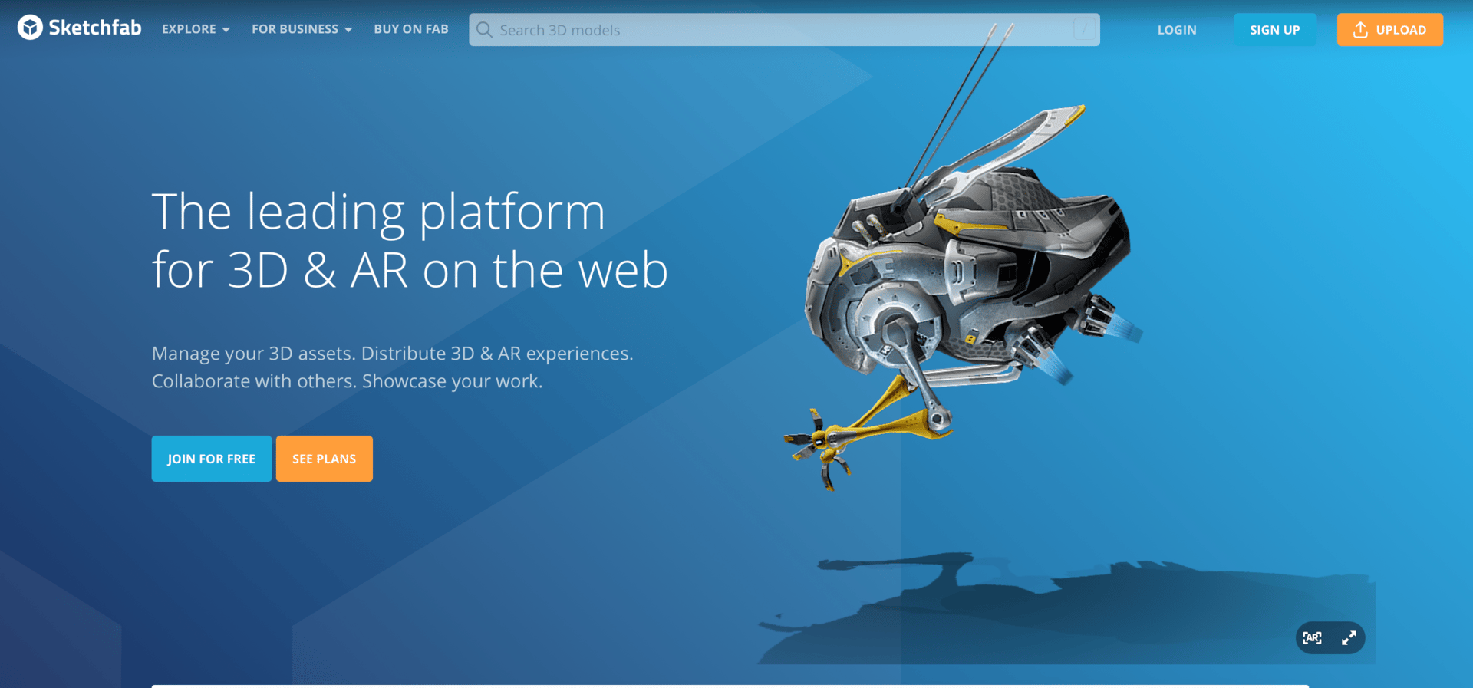Click the upload arrow icon
The image size is (1473, 688).
1360,30
